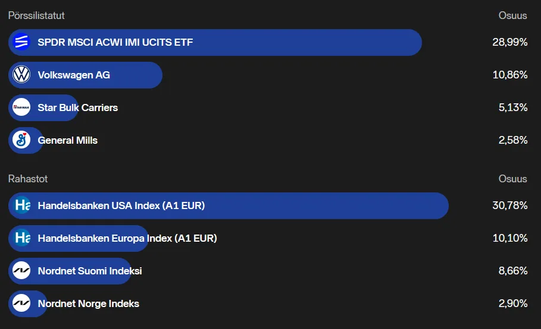Select the Star Bulk Carriers name

(77, 107)
